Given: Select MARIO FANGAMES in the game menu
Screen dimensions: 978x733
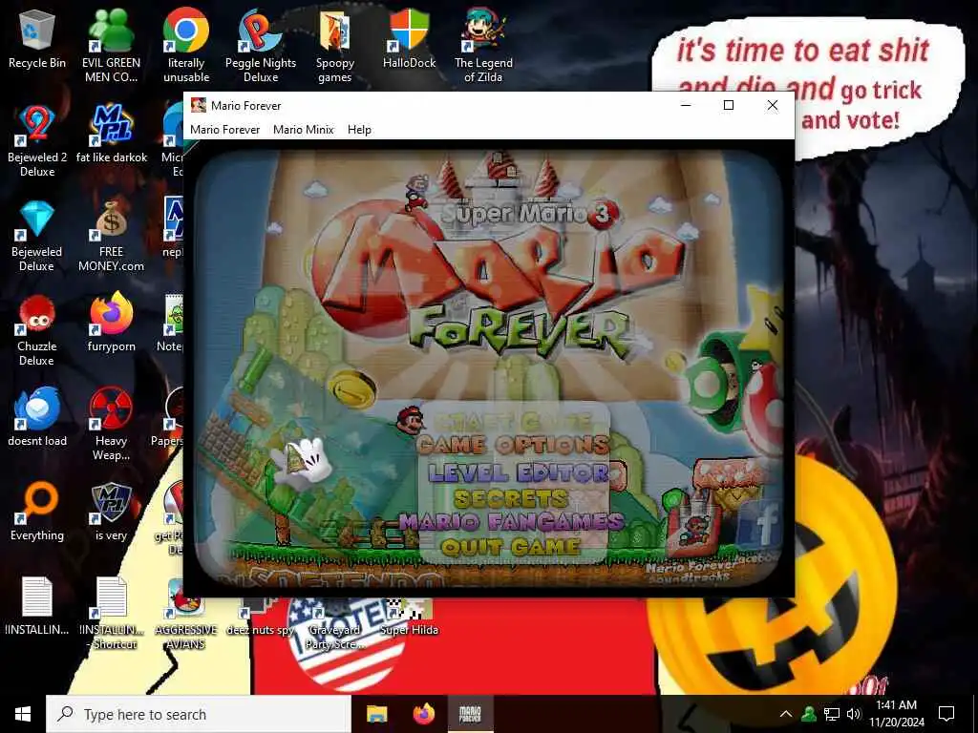Looking at the screenshot, I should click(512, 522).
